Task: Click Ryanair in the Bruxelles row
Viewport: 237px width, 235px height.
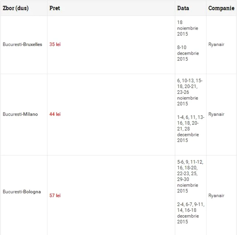Action: [x=216, y=44]
